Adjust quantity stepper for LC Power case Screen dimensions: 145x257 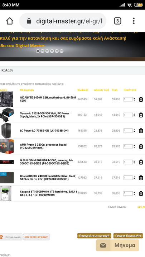134,131
